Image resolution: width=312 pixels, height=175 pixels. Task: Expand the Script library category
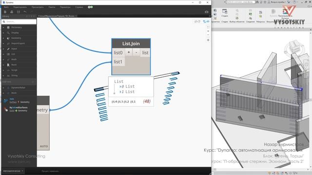[3, 70]
